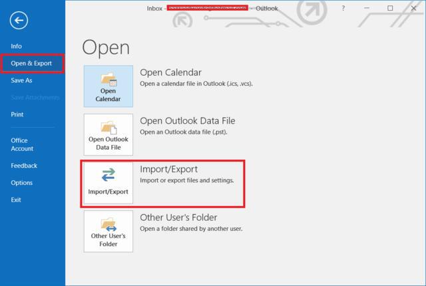Click Exit in the sidebar
Screen dimensions: 426x286
pyautogui.click(x=16, y=200)
